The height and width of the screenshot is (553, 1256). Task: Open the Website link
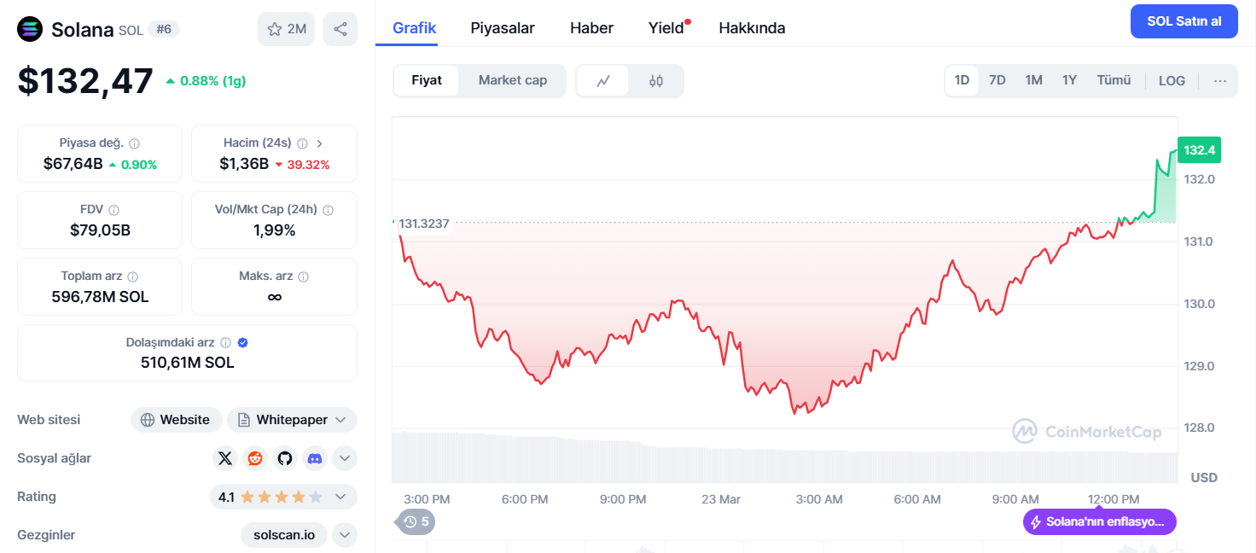point(177,420)
